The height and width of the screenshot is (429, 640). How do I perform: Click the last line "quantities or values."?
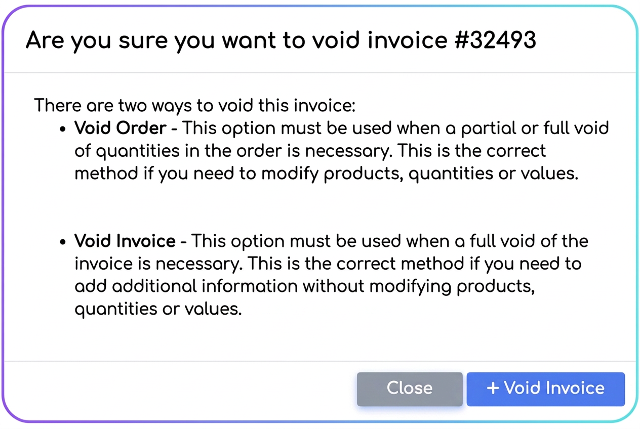[x=158, y=309]
